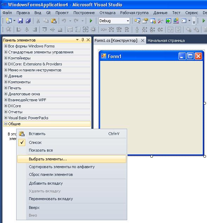Expand the 'Visual Basic PowerPacks' group

click(x=6, y=118)
